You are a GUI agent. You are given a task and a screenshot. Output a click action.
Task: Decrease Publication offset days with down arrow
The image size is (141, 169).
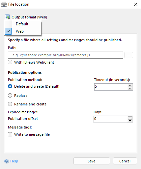point(130,121)
